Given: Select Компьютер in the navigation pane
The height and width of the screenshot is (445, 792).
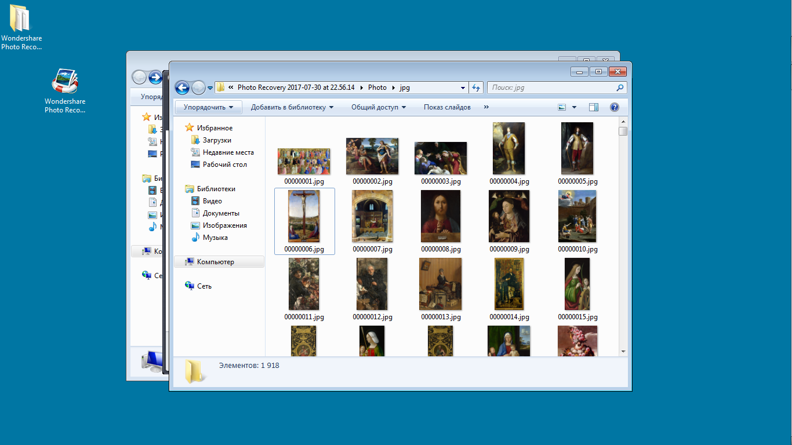Looking at the screenshot, I should [x=219, y=262].
